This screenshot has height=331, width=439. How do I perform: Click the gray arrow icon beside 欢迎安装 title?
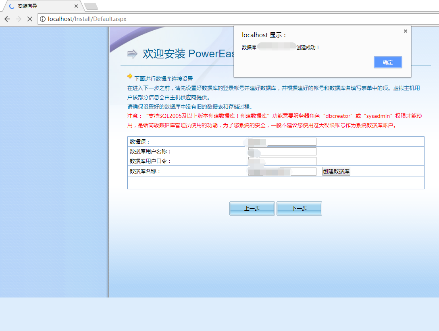pos(132,54)
